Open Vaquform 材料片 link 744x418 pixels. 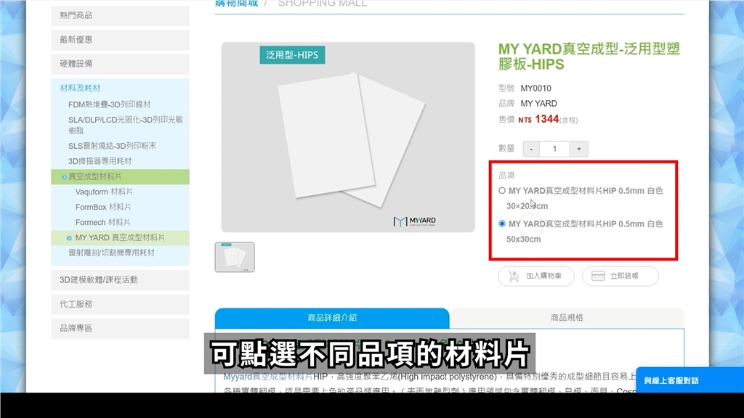click(x=104, y=192)
